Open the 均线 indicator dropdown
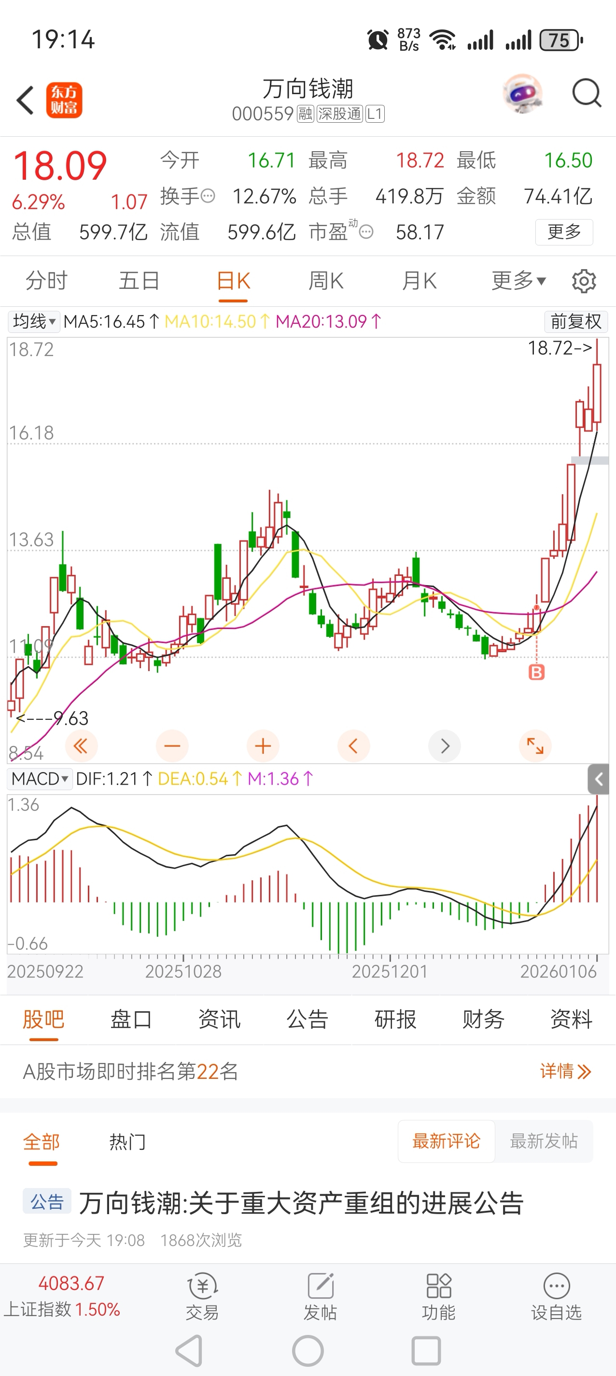Image resolution: width=616 pixels, height=1376 pixels. [34, 322]
